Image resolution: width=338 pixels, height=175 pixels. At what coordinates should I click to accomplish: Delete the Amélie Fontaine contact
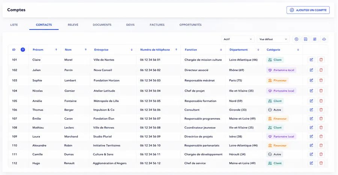(x=321, y=101)
